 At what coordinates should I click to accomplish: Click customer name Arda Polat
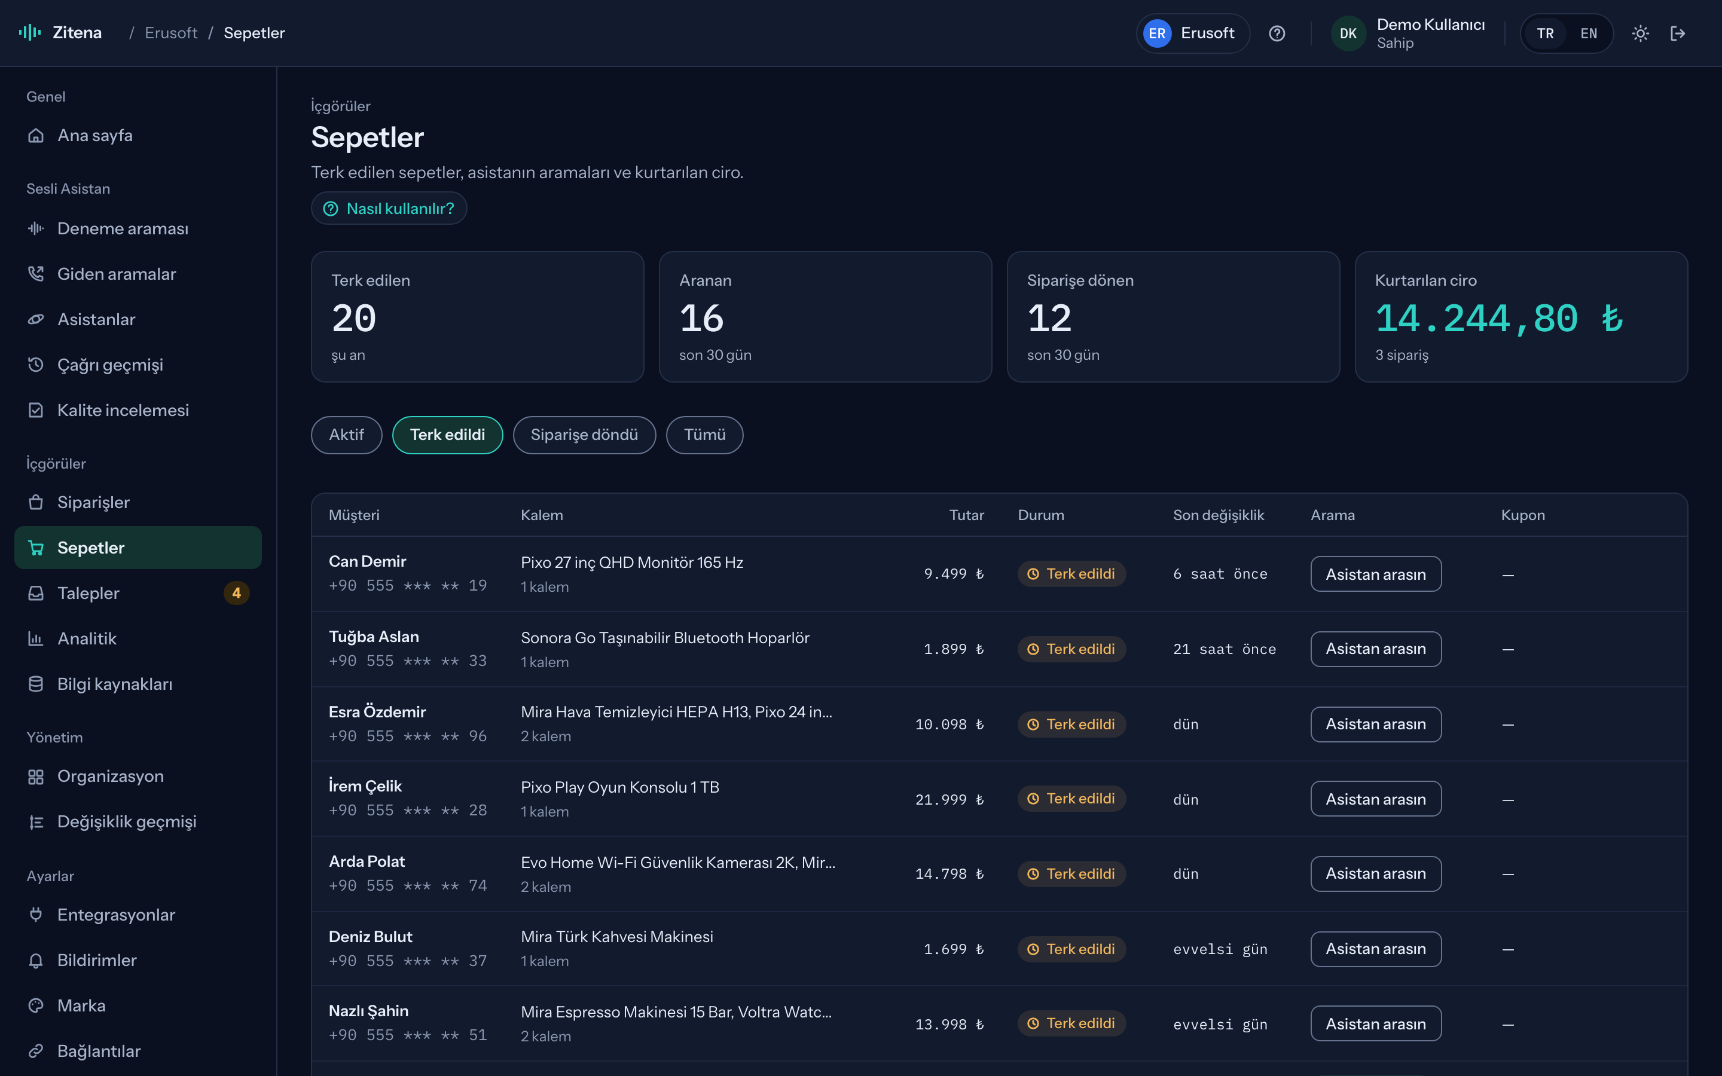(367, 861)
